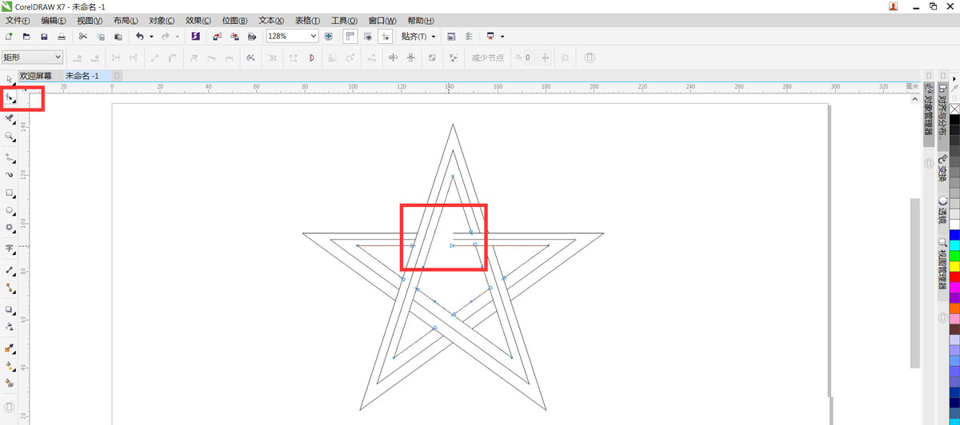Open the zoom level 128% dropdown

pyautogui.click(x=314, y=37)
